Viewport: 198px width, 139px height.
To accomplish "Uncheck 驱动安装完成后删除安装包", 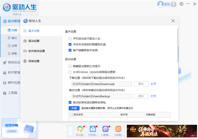I will (70, 103).
